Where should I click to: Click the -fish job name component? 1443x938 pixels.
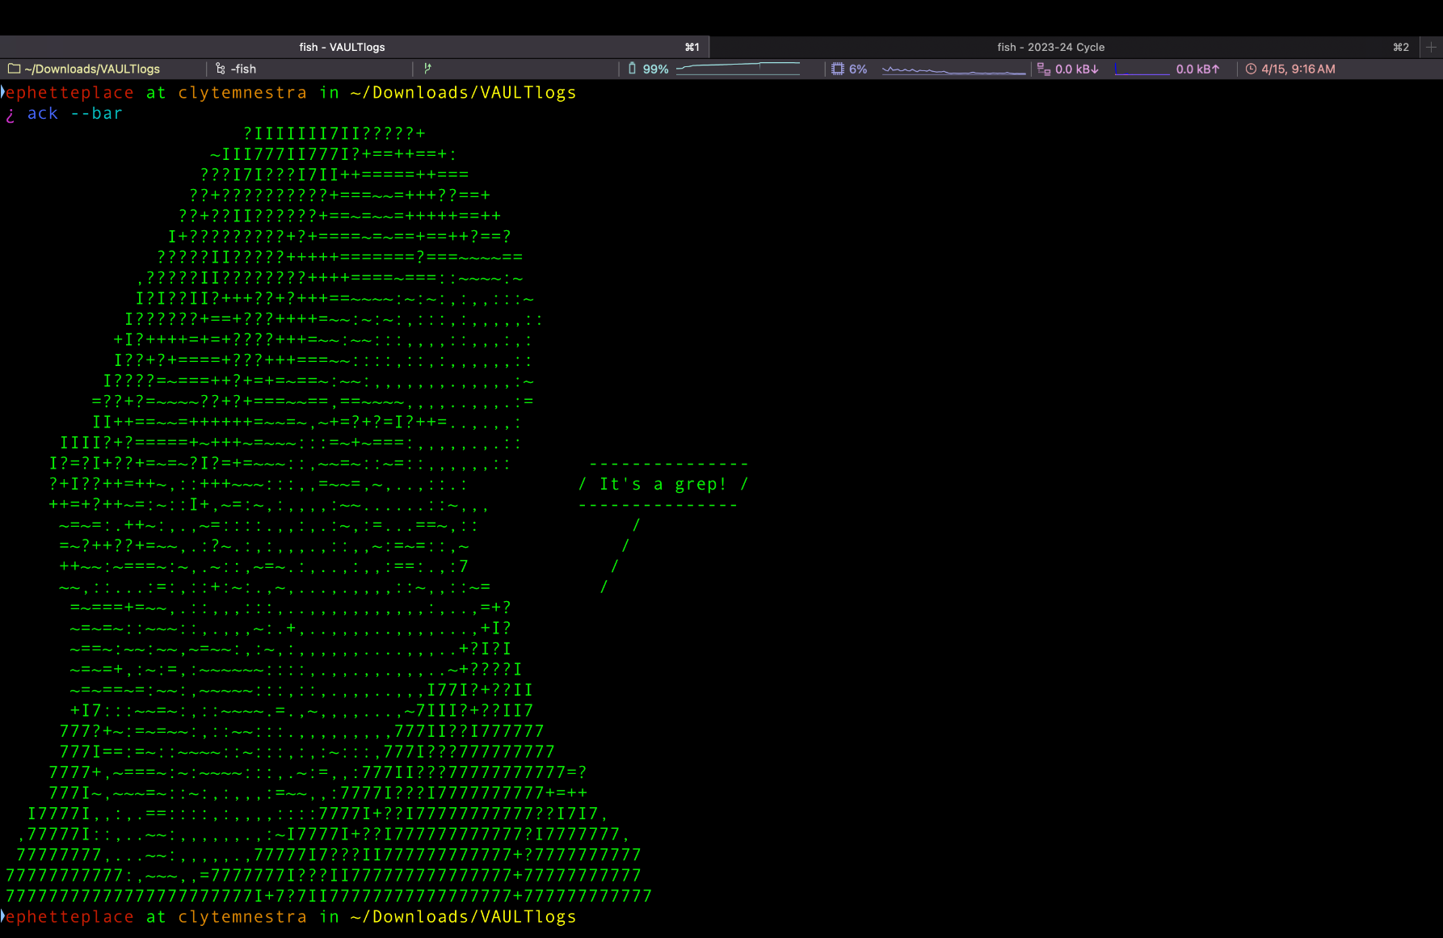pyautogui.click(x=243, y=69)
